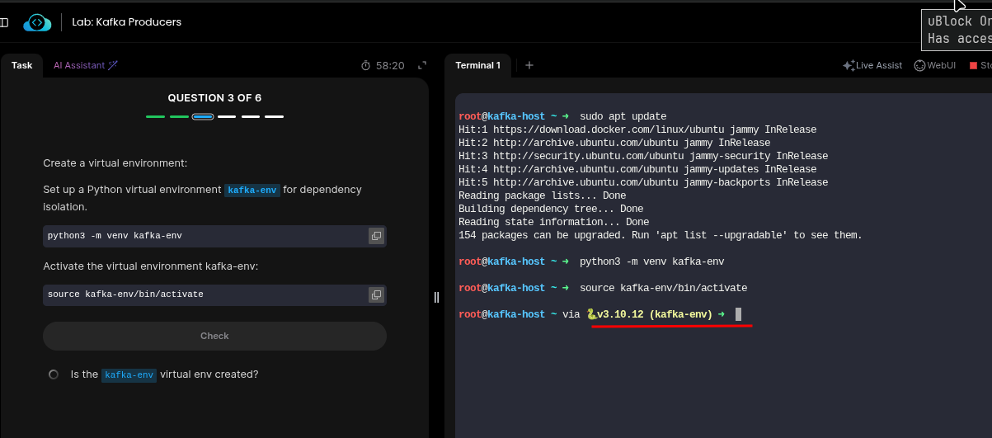Click the terminal line source kafka-env/bin/activate
Viewport: 992px width, 438px height.
click(664, 288)
